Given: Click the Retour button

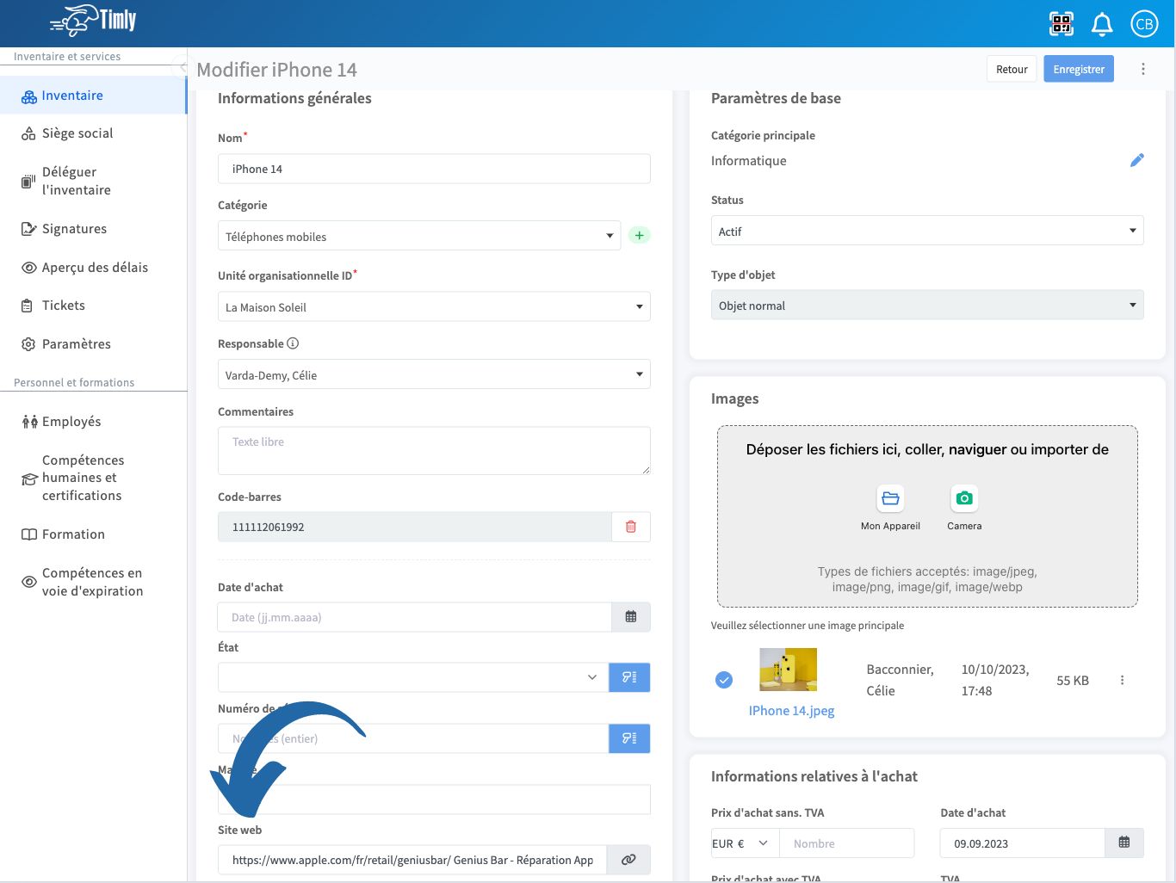Looking at the screenshot, I should (1012, 69).
